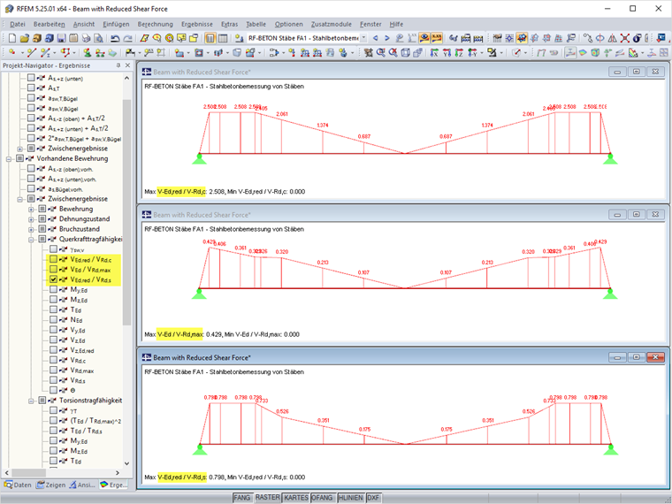
Task: Collapse the Querkrafttragfähigkeit tree node
Action: click(x=32, y=239)
